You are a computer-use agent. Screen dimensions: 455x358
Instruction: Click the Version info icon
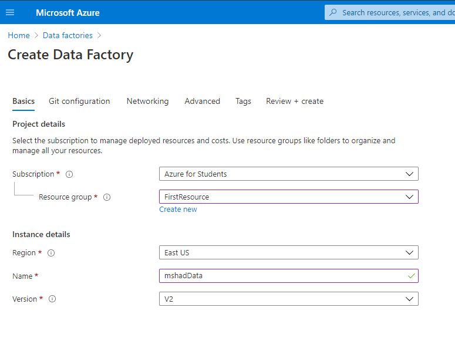(x=52, y=299)
